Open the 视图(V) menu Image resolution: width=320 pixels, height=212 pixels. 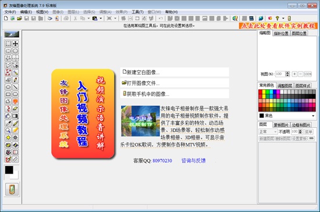pyautogui.click(x=42, y=12)
